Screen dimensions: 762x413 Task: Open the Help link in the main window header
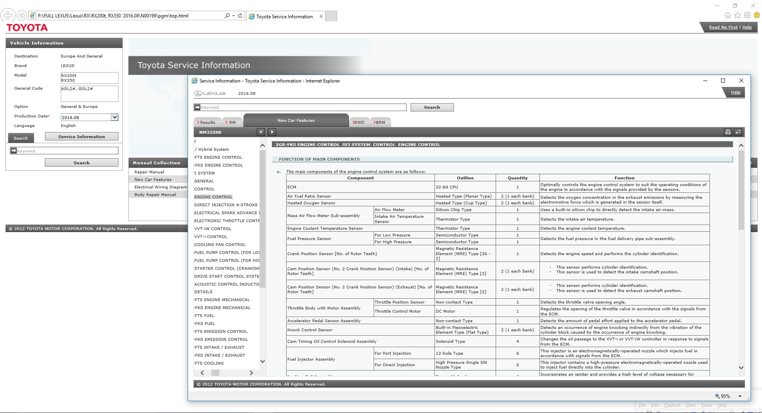[747, 27]
